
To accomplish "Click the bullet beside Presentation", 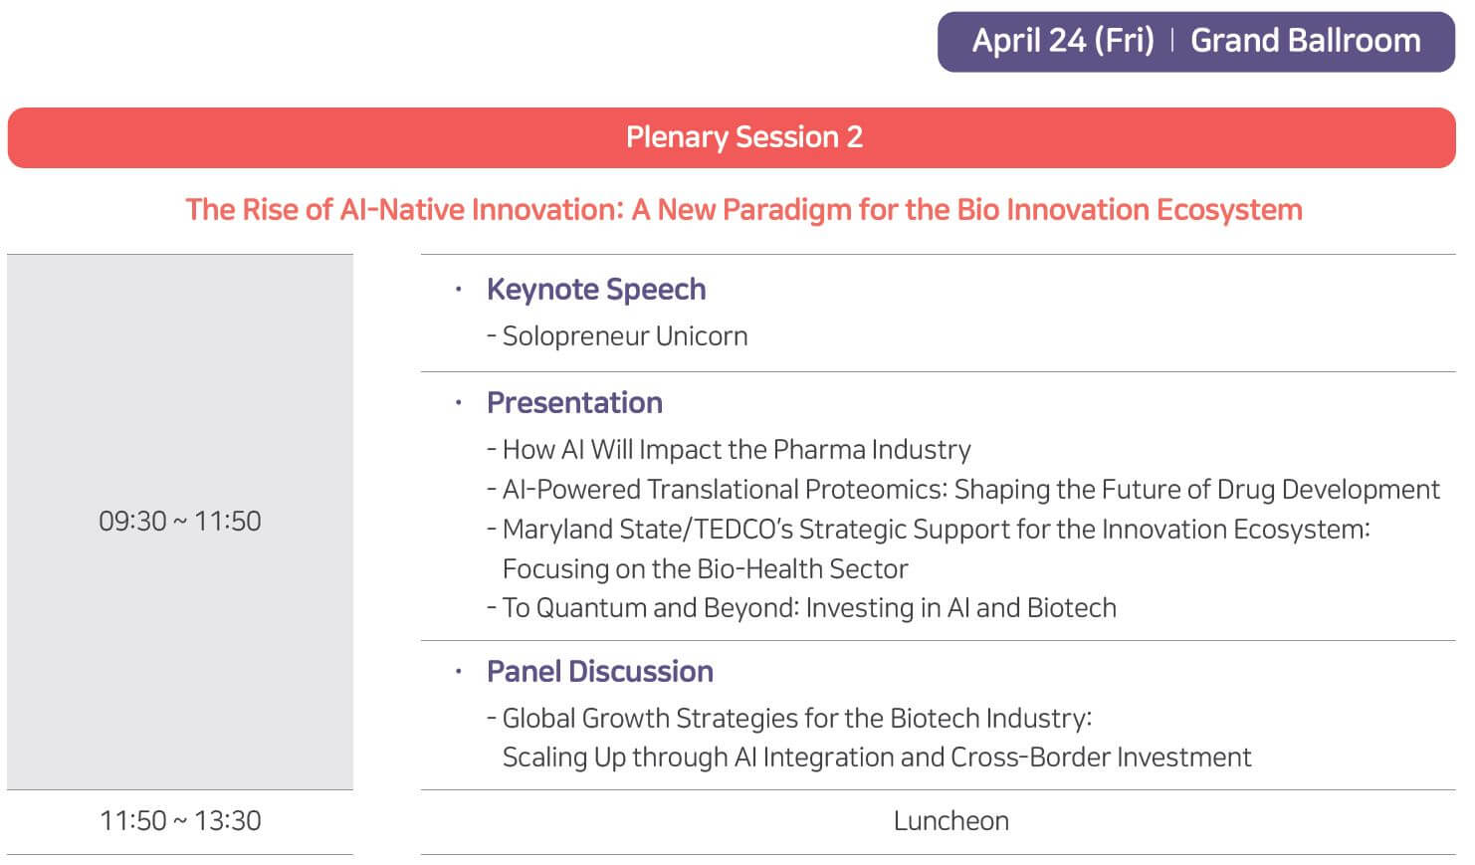I will point(458,403).
